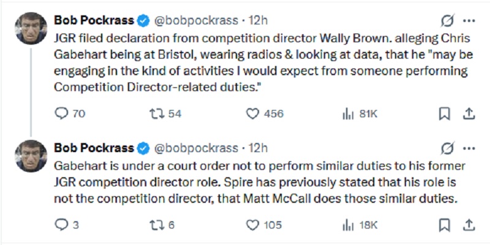The width and height of the screenshot is (490, 245).
Task: Open the 12h timestamp of second tweet
Action: 259,148
